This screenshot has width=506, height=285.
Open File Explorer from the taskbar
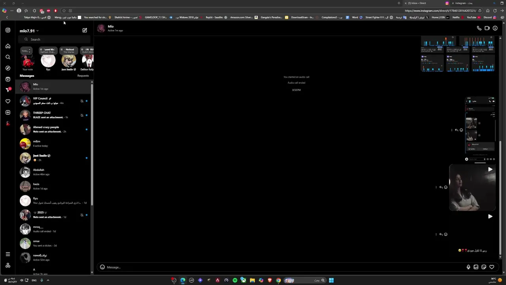(x=252, y=280)
